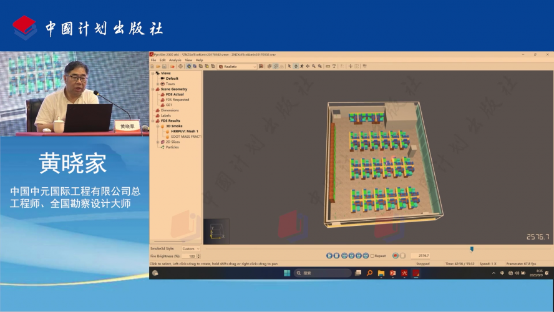Click the Windows taskbar search box

323,273
